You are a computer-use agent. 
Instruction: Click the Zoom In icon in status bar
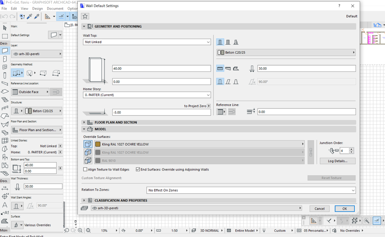pyautogui.click(x=80, y=230)
